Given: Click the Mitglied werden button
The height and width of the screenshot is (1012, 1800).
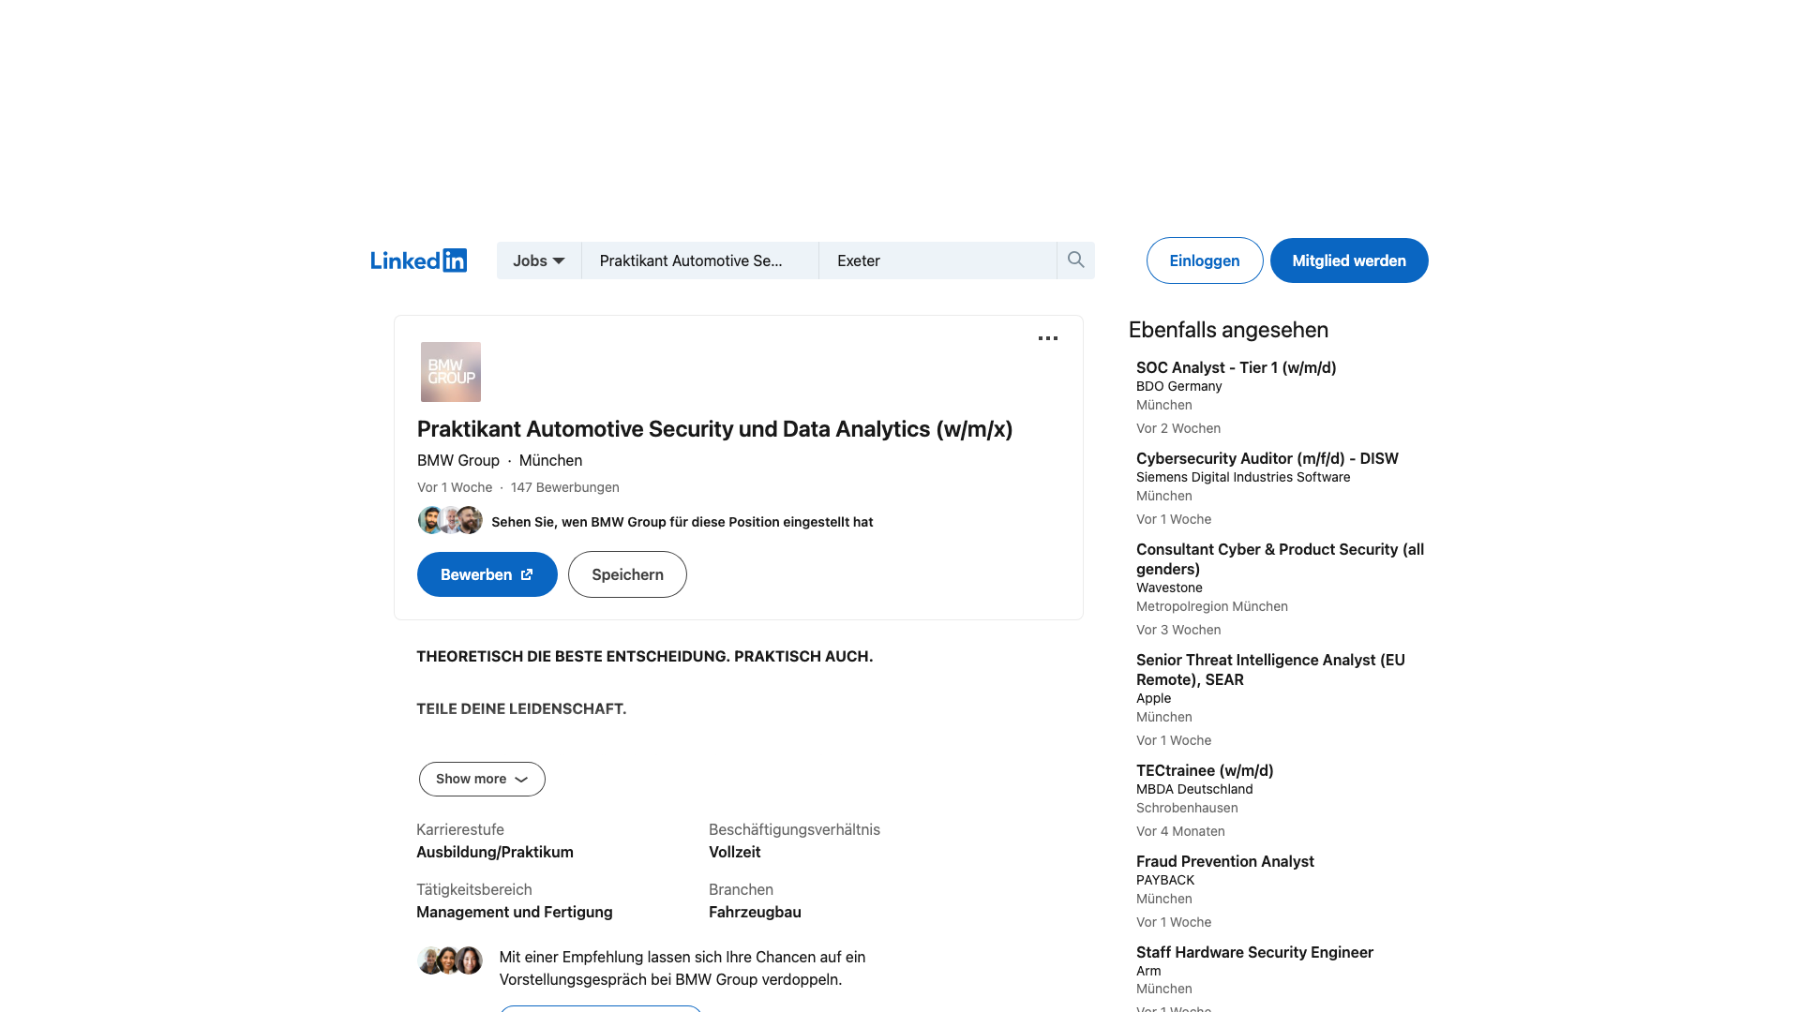Looking at the screenshot, I should (x=1349, y=260).
